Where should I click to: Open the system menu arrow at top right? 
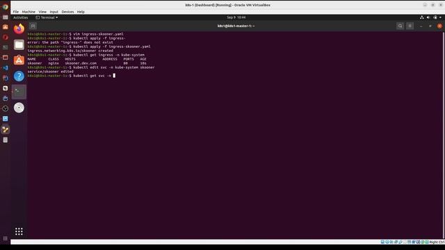440,17
